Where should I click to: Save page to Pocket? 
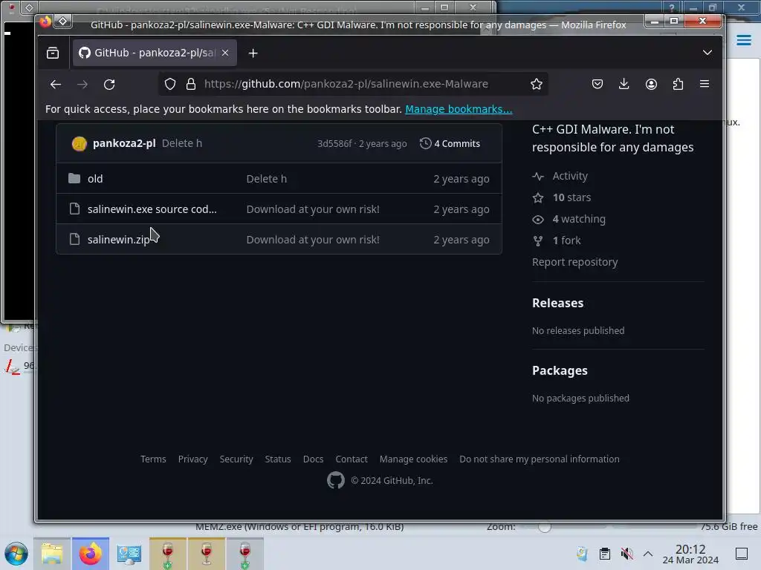598,85
